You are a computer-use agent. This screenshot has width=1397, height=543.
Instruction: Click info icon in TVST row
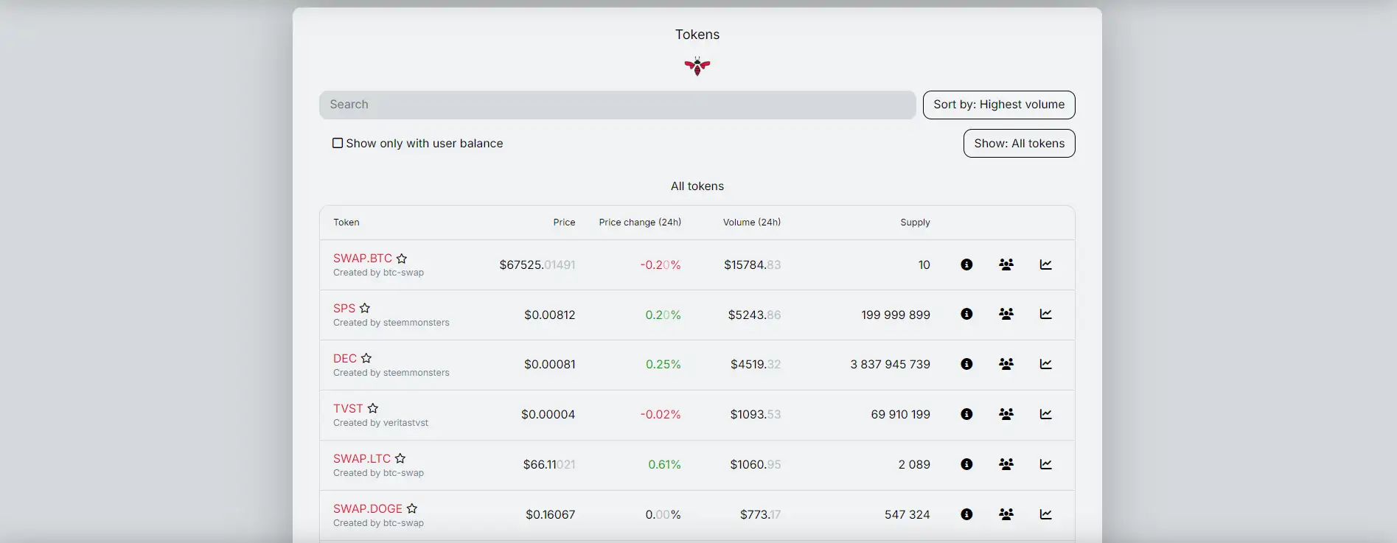(x=966, y=414)
